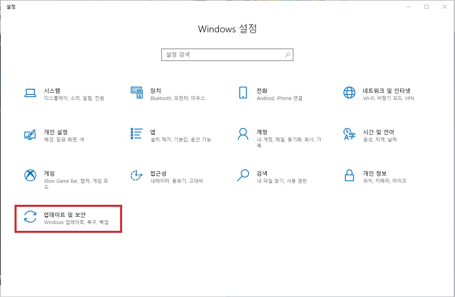Click the 계정 title text

pos(262,132)
